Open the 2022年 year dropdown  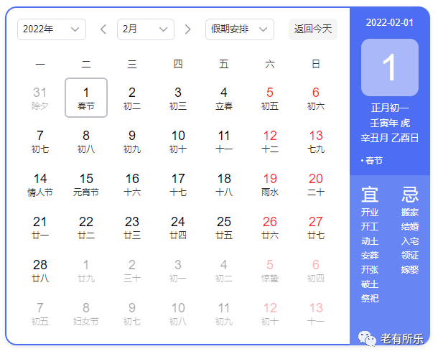[52, 29]
